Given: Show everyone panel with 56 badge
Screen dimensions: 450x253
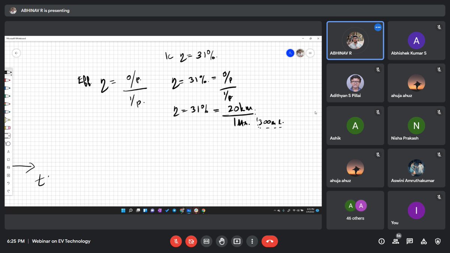Looking at the screenshot, I should coord(396,241).
